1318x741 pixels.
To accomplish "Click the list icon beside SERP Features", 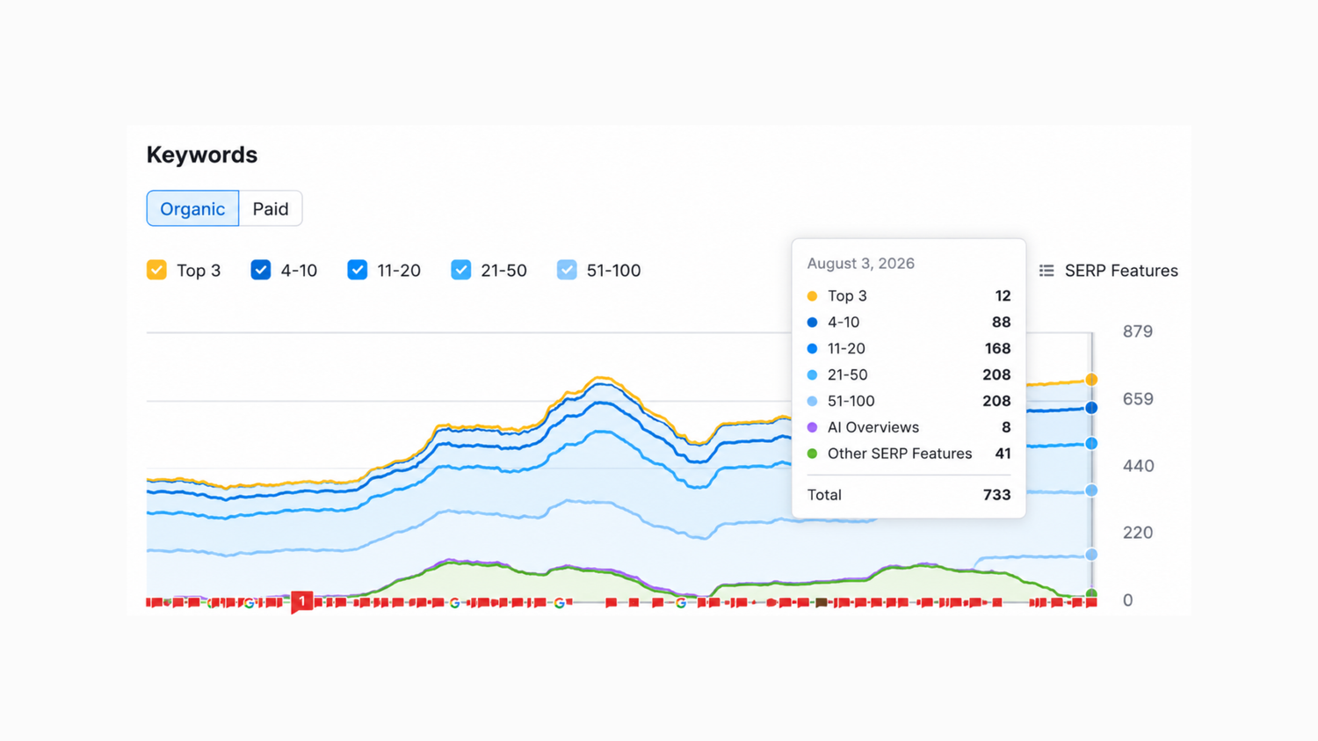I will pos(1046,271).
